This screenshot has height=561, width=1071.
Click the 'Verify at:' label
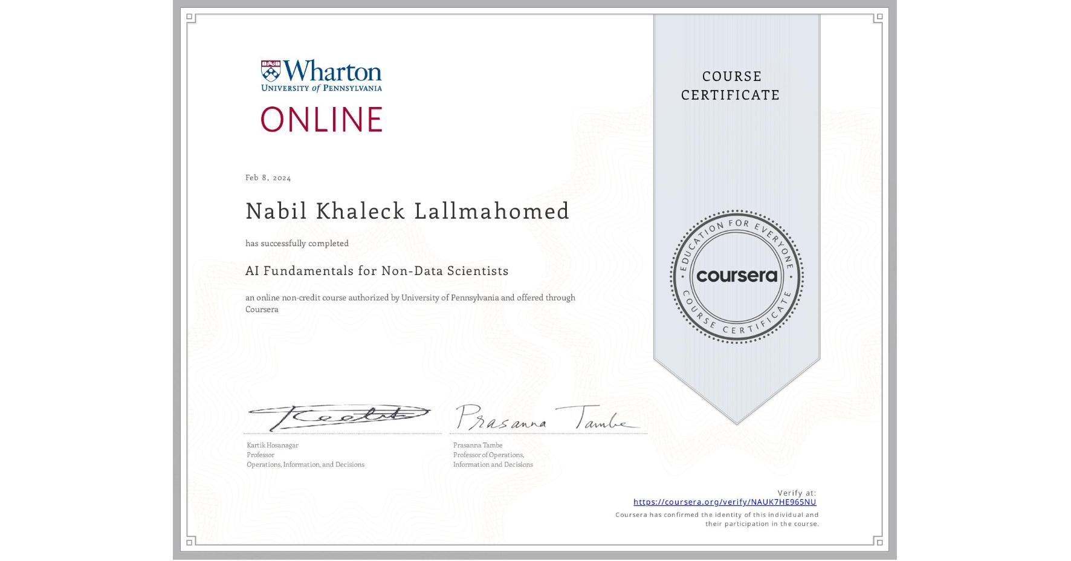[797, 493]
